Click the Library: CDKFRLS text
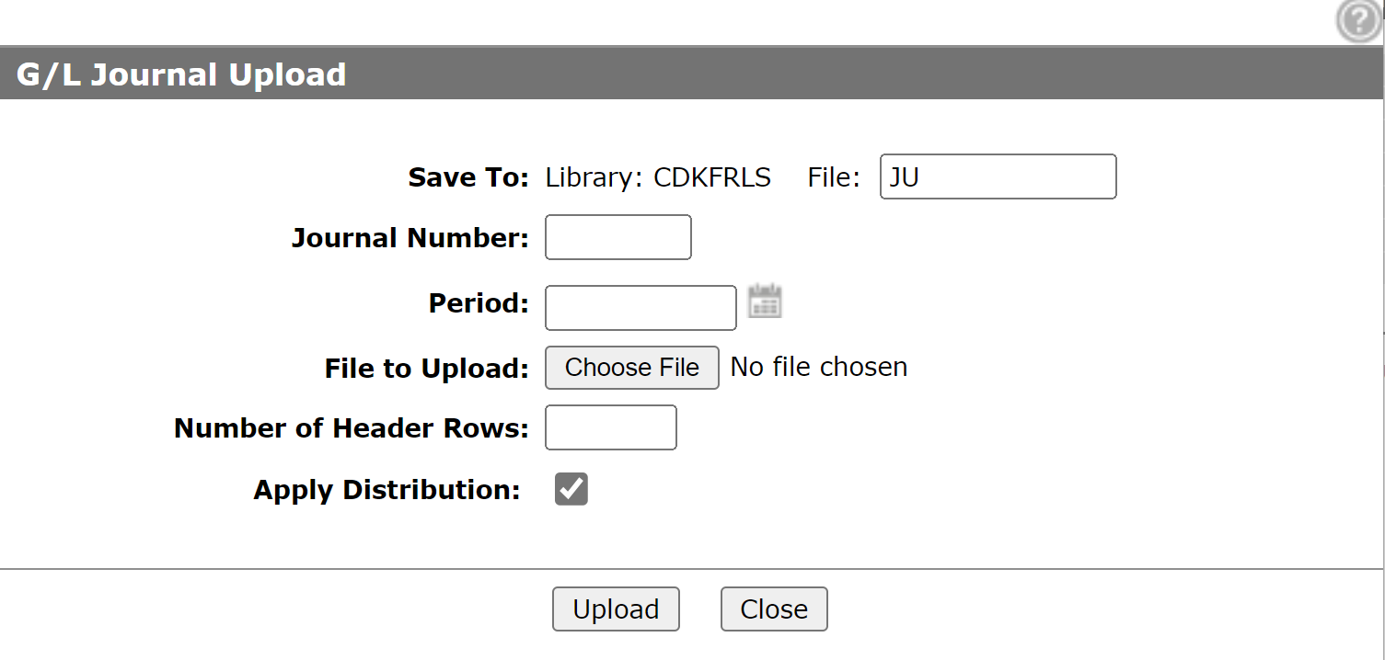 [x=658, y=177]
